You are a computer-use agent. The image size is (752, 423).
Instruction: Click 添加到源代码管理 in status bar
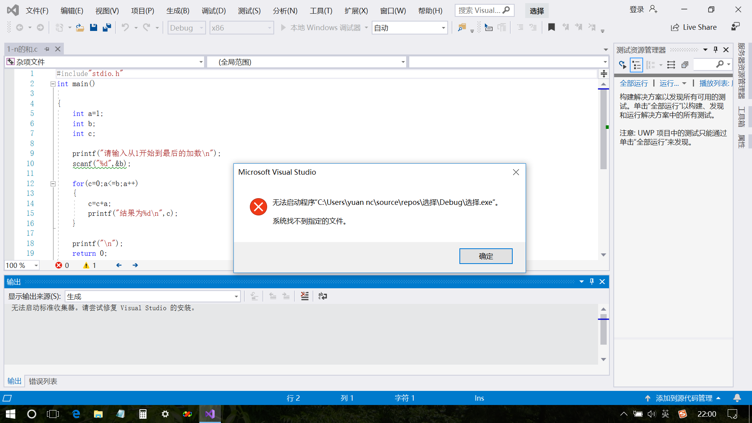click(x=683, y=398)
